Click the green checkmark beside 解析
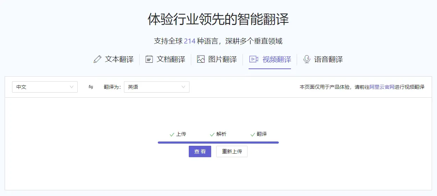 pyautogui.click(x=212, y=135)
